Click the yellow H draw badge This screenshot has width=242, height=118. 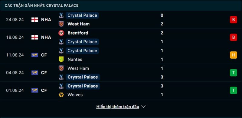[233, 55]
